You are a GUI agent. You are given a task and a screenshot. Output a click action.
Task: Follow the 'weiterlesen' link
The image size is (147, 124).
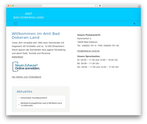click(x=18, y=57)
